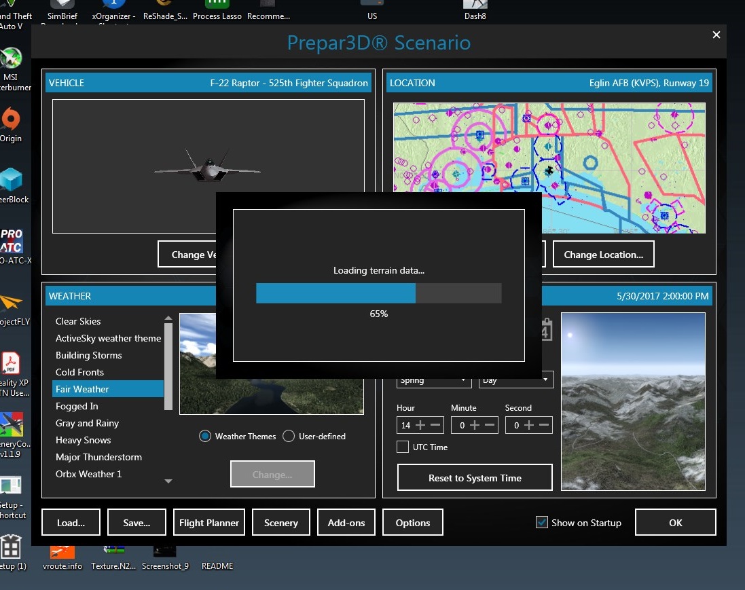Click the Hour input field showing 14
Viewport: 745px width, 590px height.
pos(405,425)
